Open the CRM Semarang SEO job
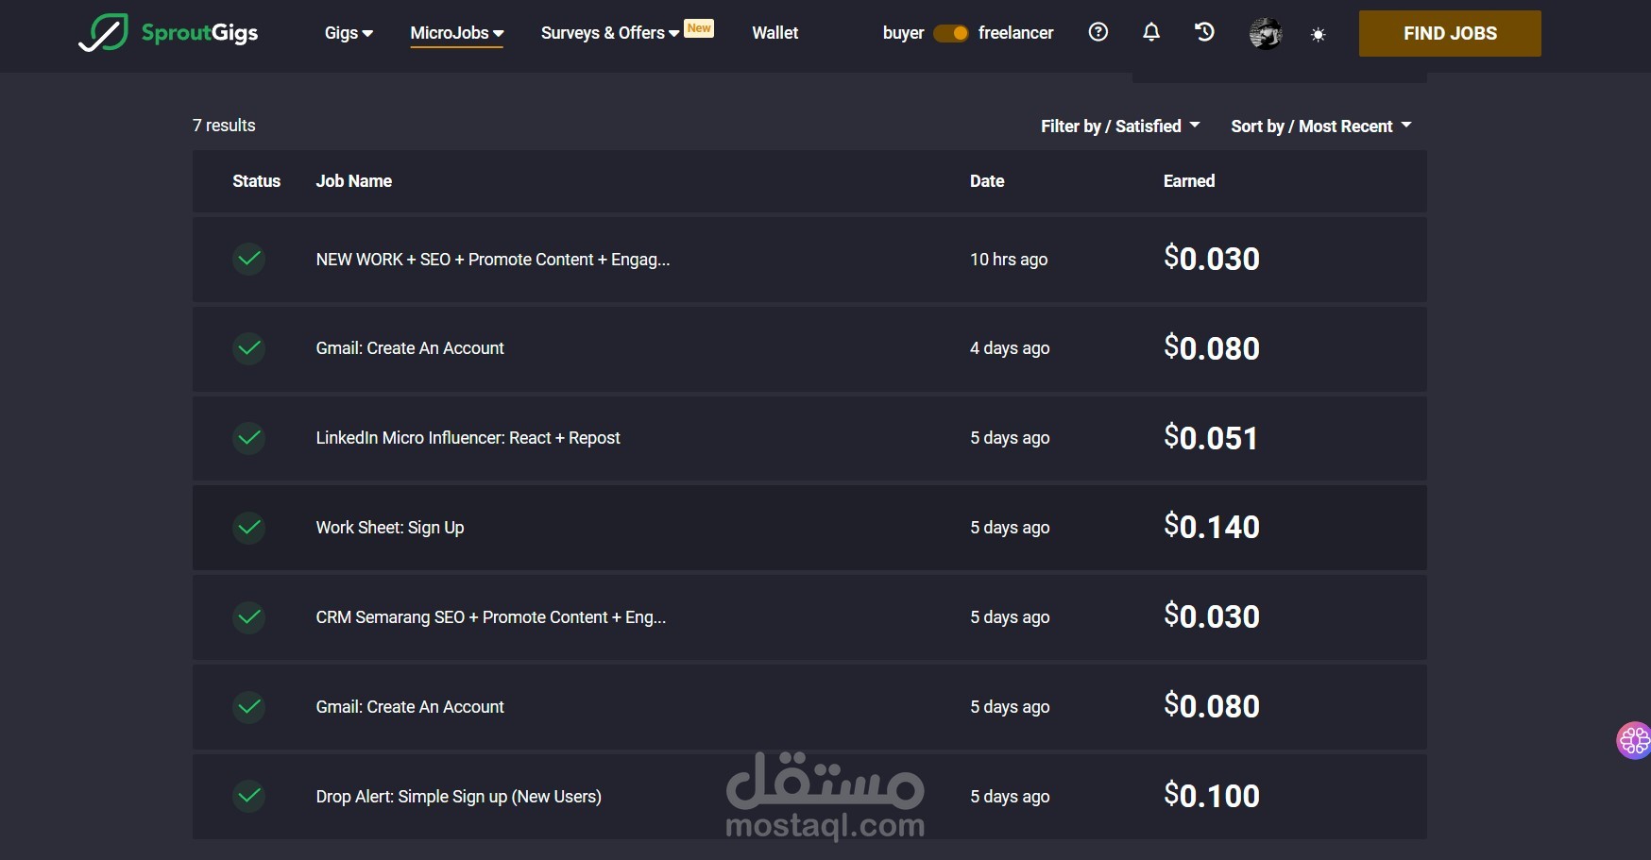 [x=491, y=617]
